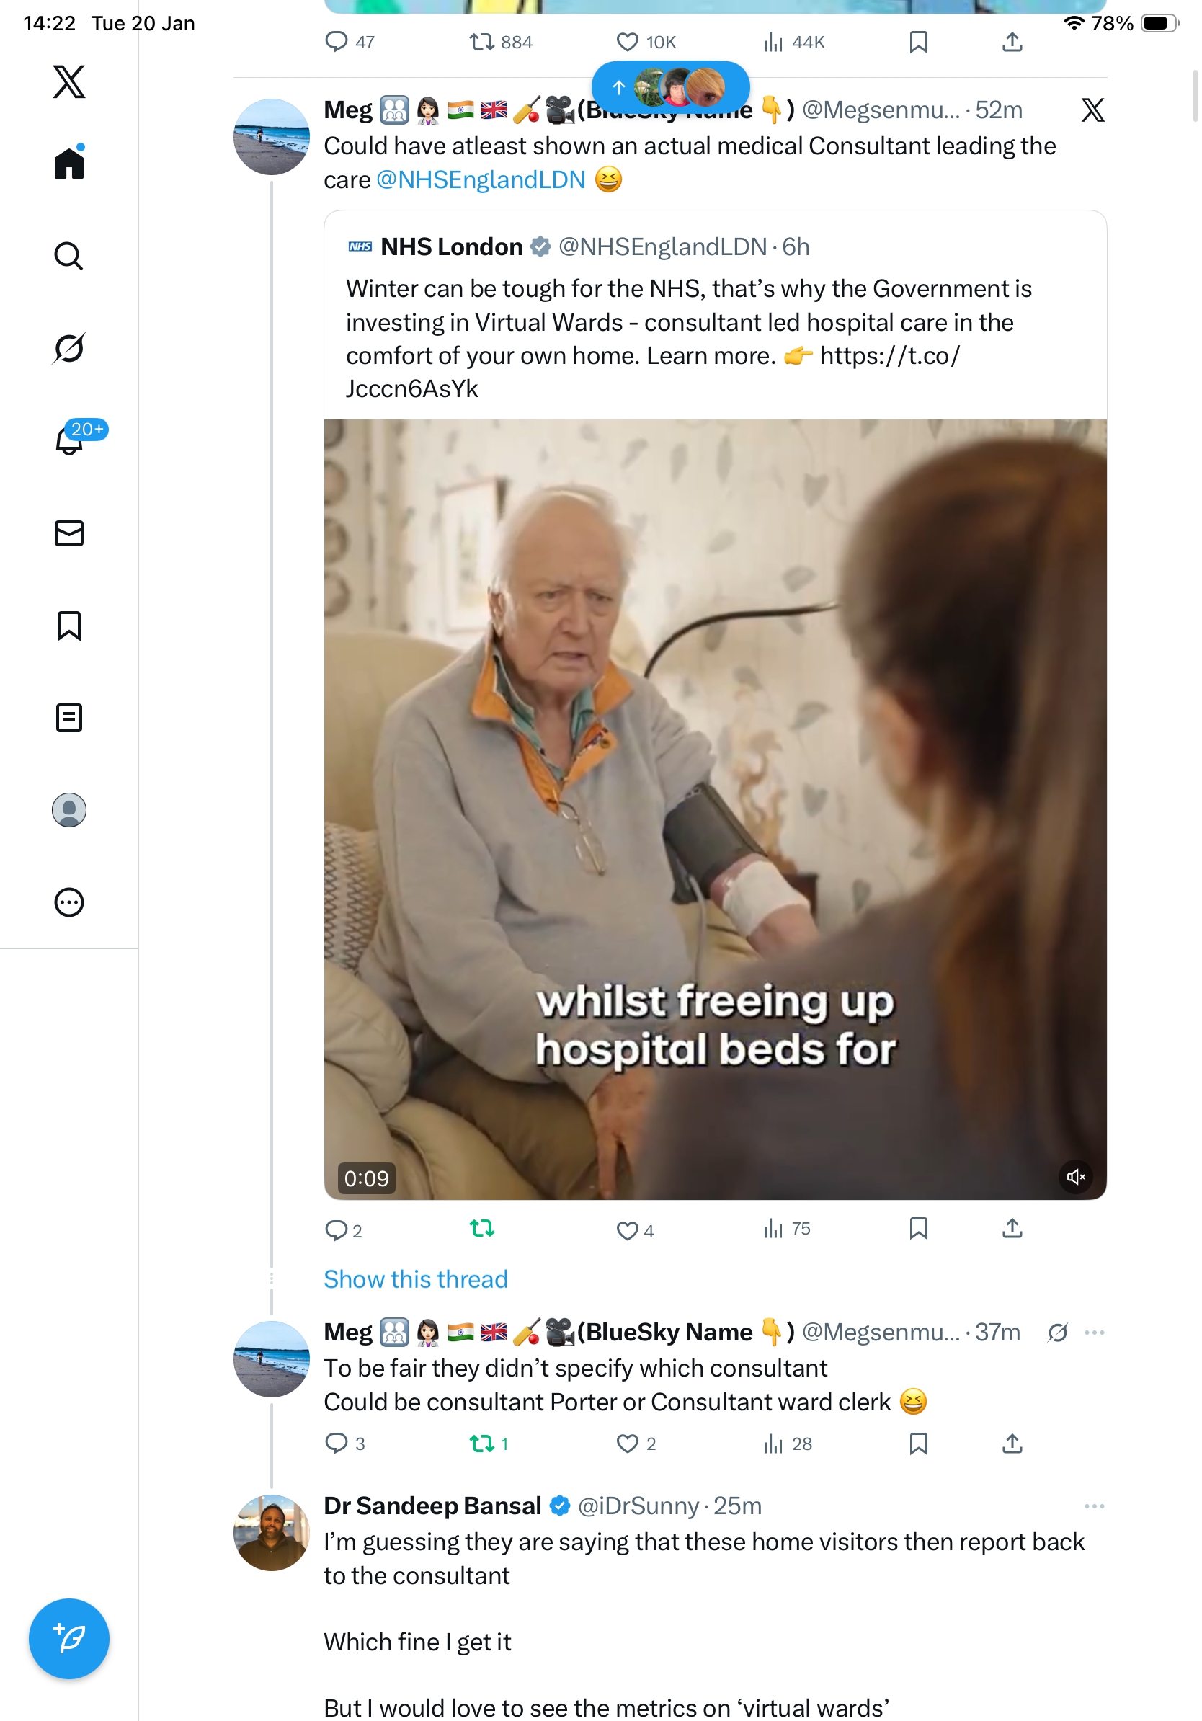This screenshot has width=1202, height=1721.
Task: Play the NHS London video thumbnail
Action: [x=715, y=809]
